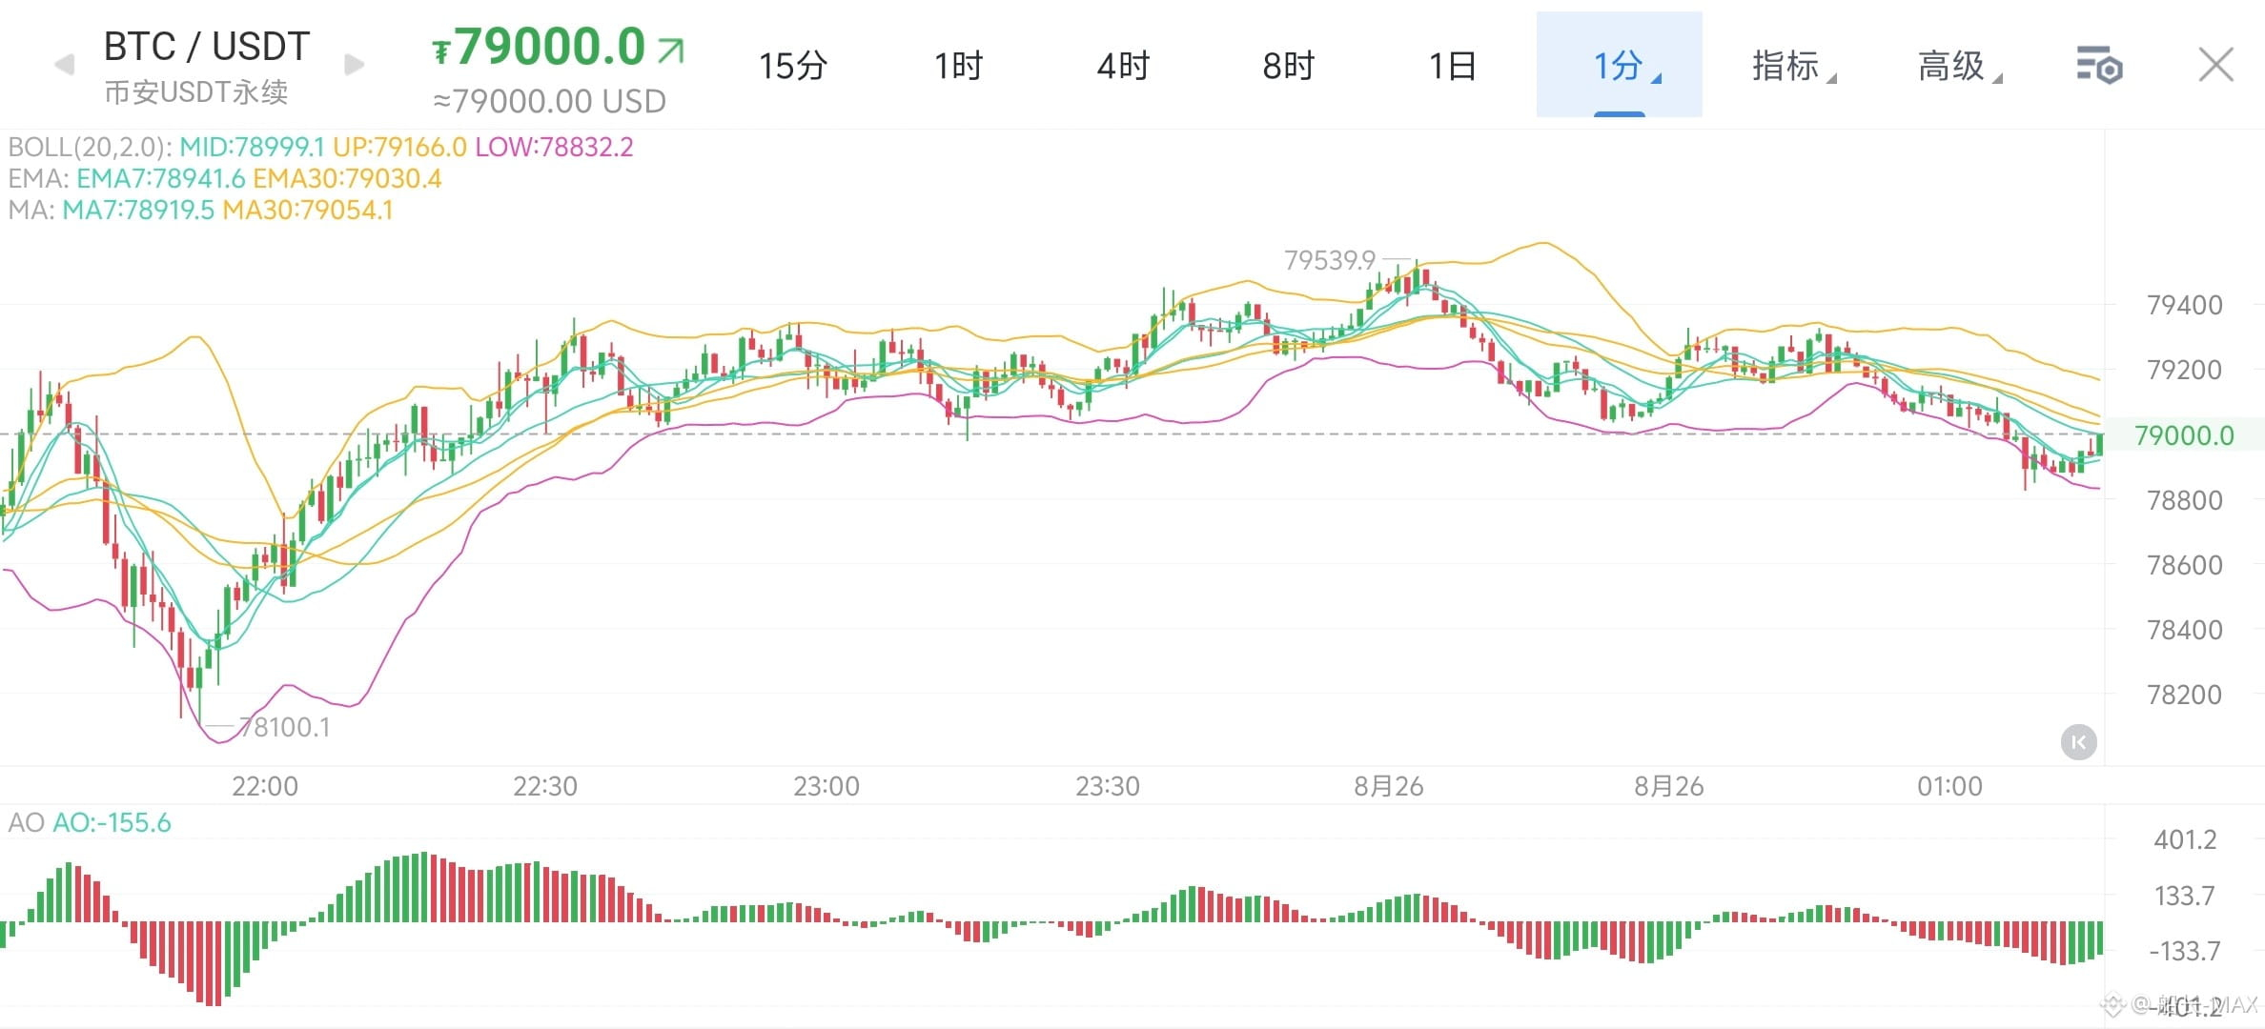Click the current price 79000.0 header
Image resolution: width=2265 pixels, height=1029 pixels.
pos(541,46)
